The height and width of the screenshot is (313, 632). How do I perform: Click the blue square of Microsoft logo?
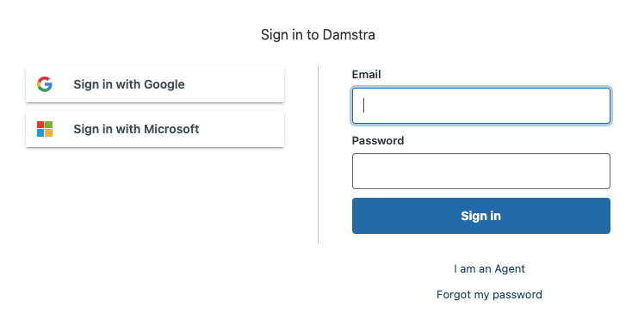[40, 133]
